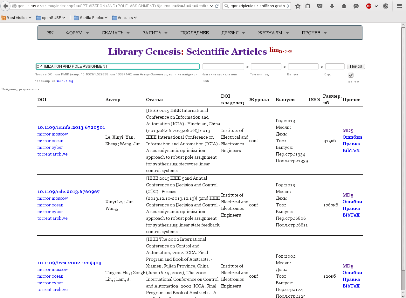
Task: Open Most Visited bookmarks folder
Action: coord(16,18)
